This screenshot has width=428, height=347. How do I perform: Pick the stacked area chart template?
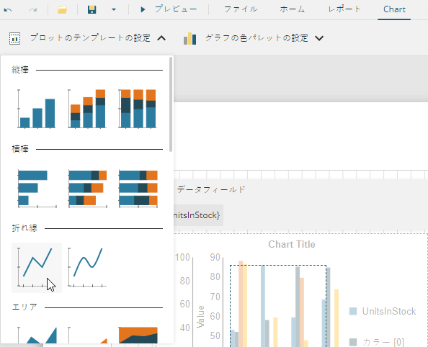tap(87, 335)
